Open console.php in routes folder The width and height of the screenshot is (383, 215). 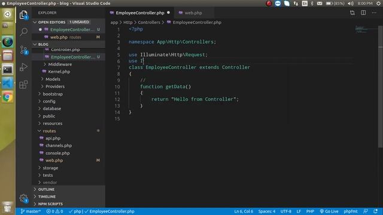coord(57,153)
